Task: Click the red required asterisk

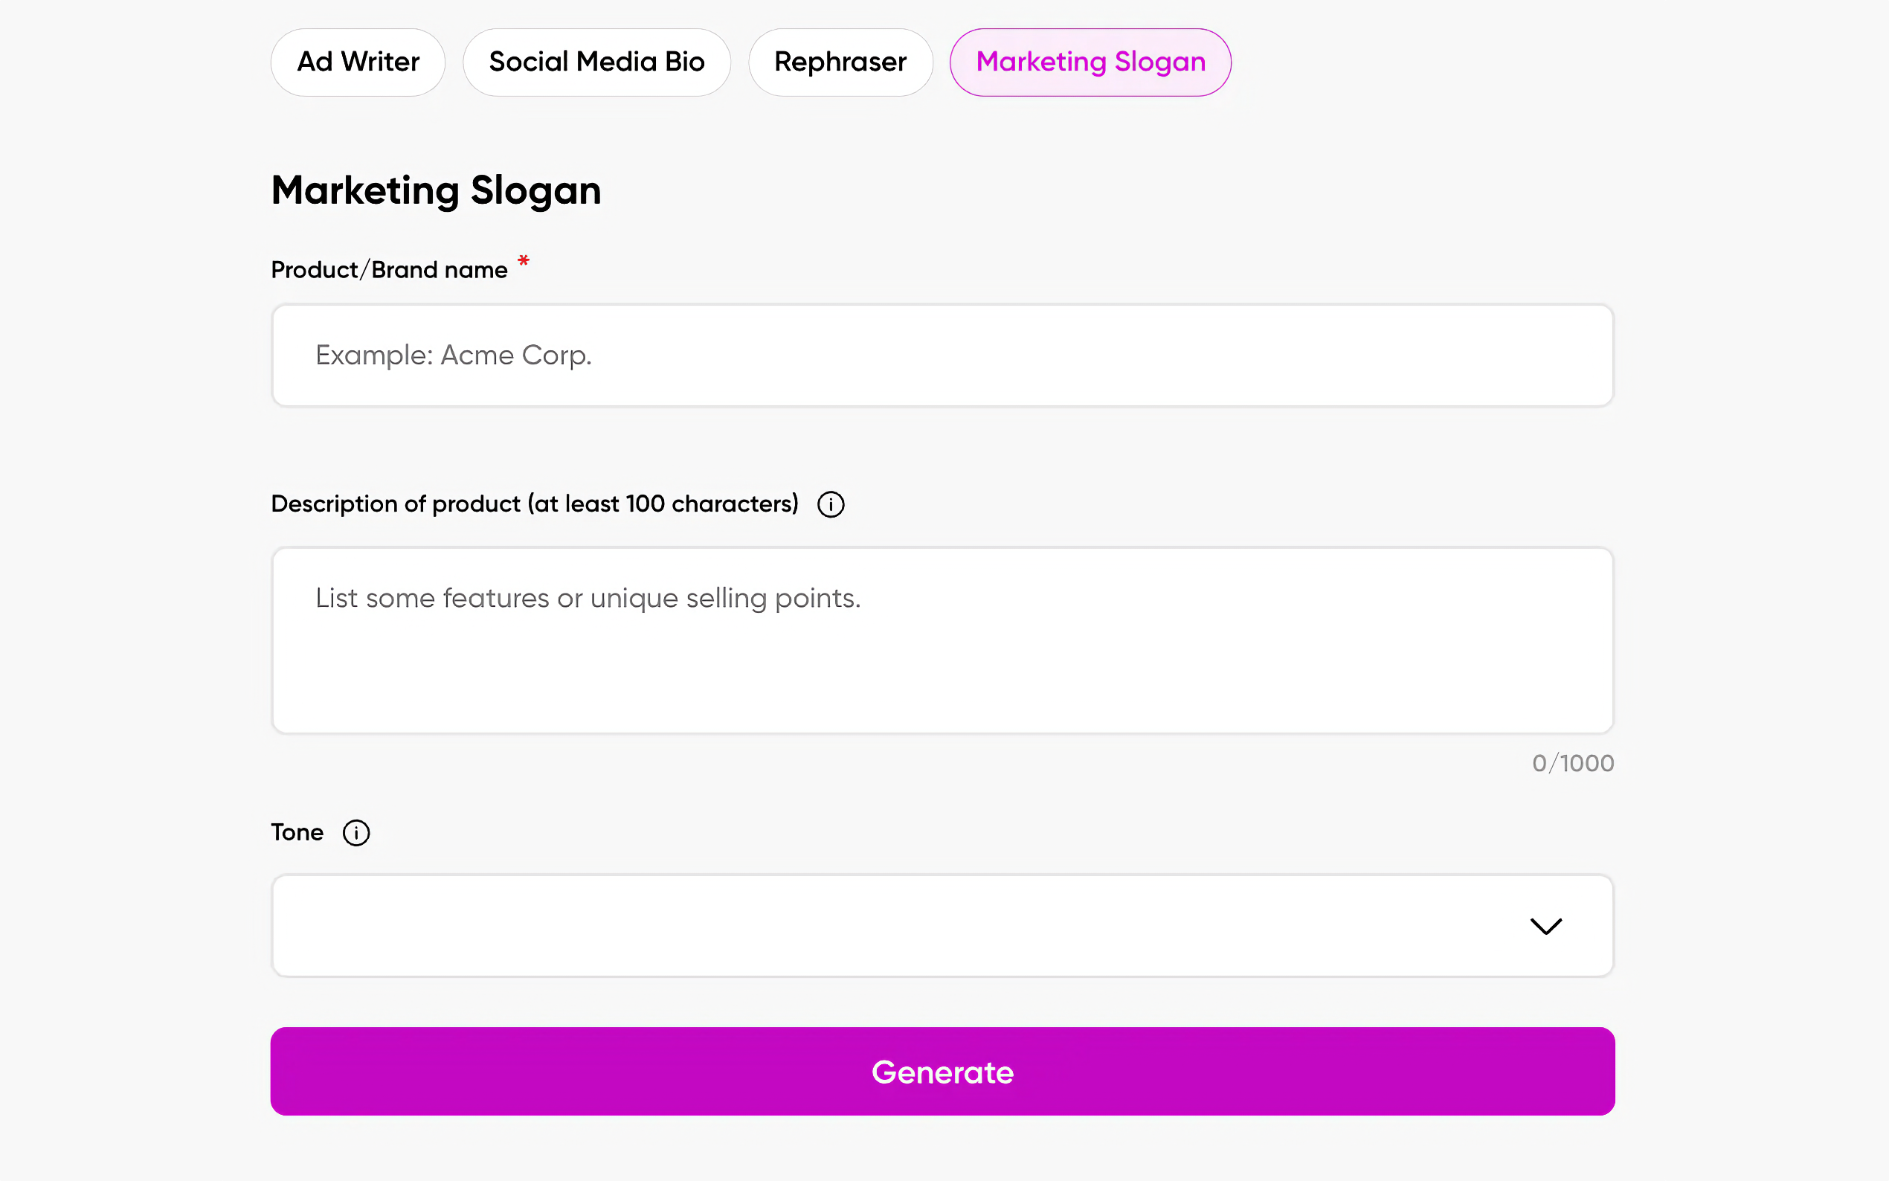Action: pos(524,261)
